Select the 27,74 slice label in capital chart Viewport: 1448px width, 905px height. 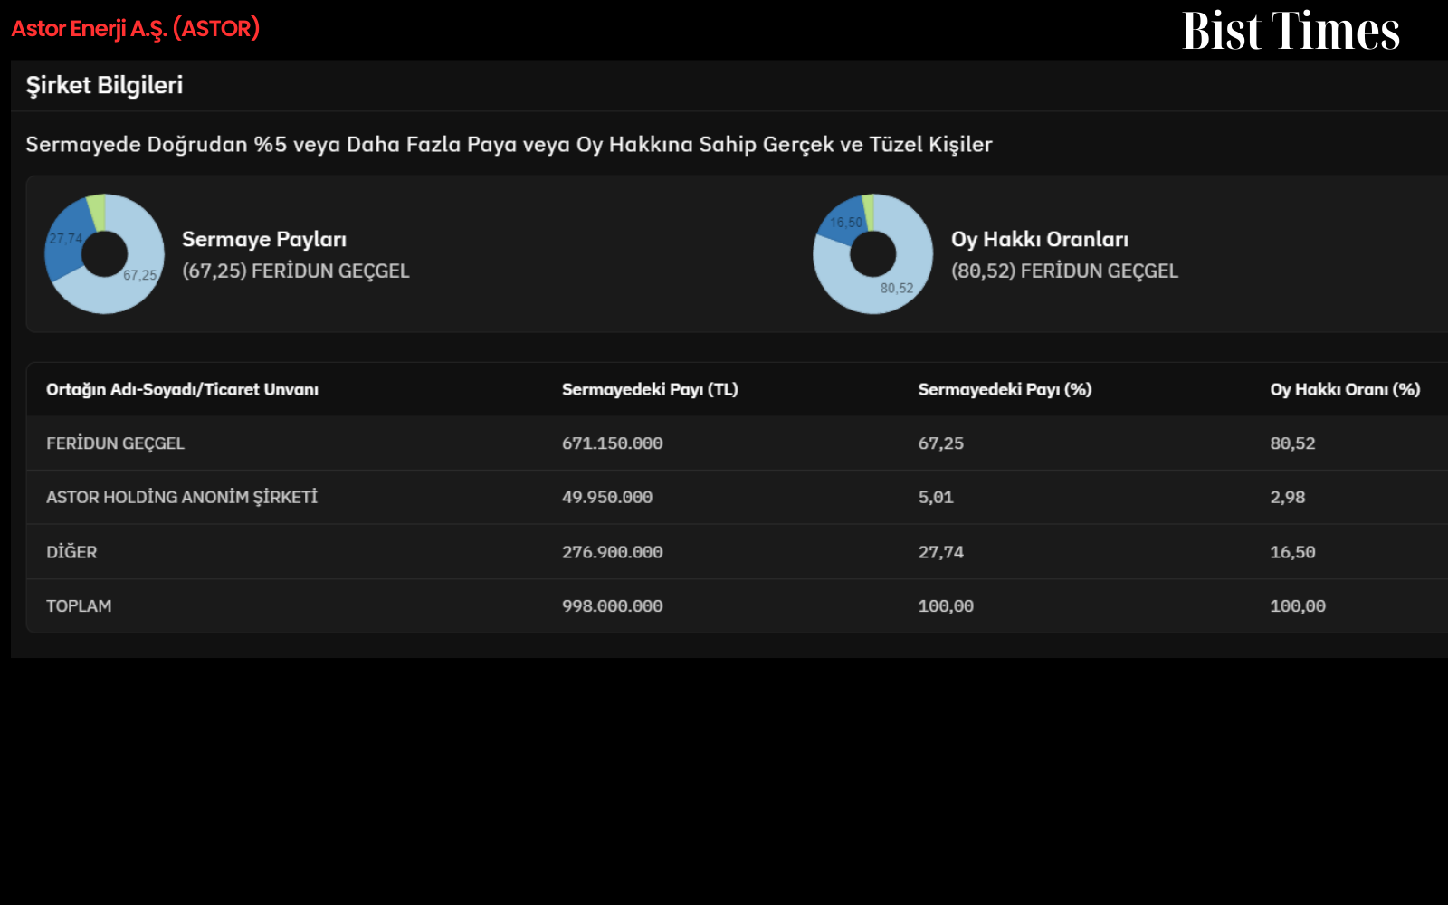tap(65, 239)
